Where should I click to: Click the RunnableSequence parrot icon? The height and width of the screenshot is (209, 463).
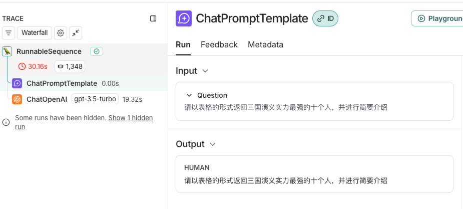tap(7, 51)
